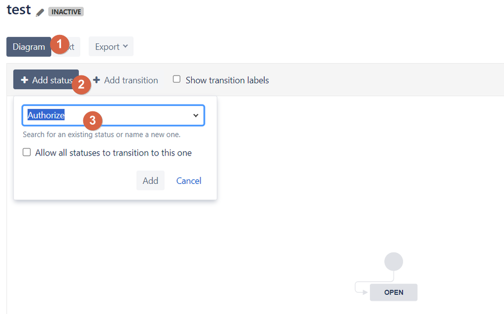Click the plus icon on Add transition
This screenshot has width=504, height=314.
click(x=96, y=80)
